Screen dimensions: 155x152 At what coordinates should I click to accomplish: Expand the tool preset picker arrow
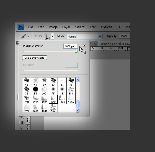point(29,36)
